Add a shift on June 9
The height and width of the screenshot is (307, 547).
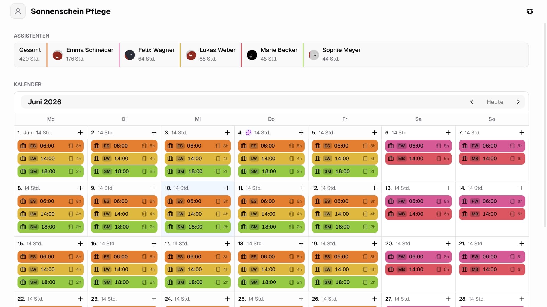pos(154,188)
